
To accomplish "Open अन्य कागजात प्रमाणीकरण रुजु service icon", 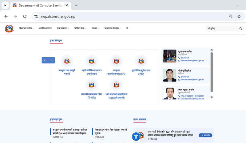I will (117, 85).
